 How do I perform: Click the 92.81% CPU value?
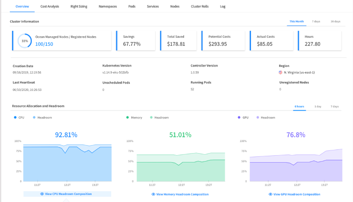[x=66, y=134]
